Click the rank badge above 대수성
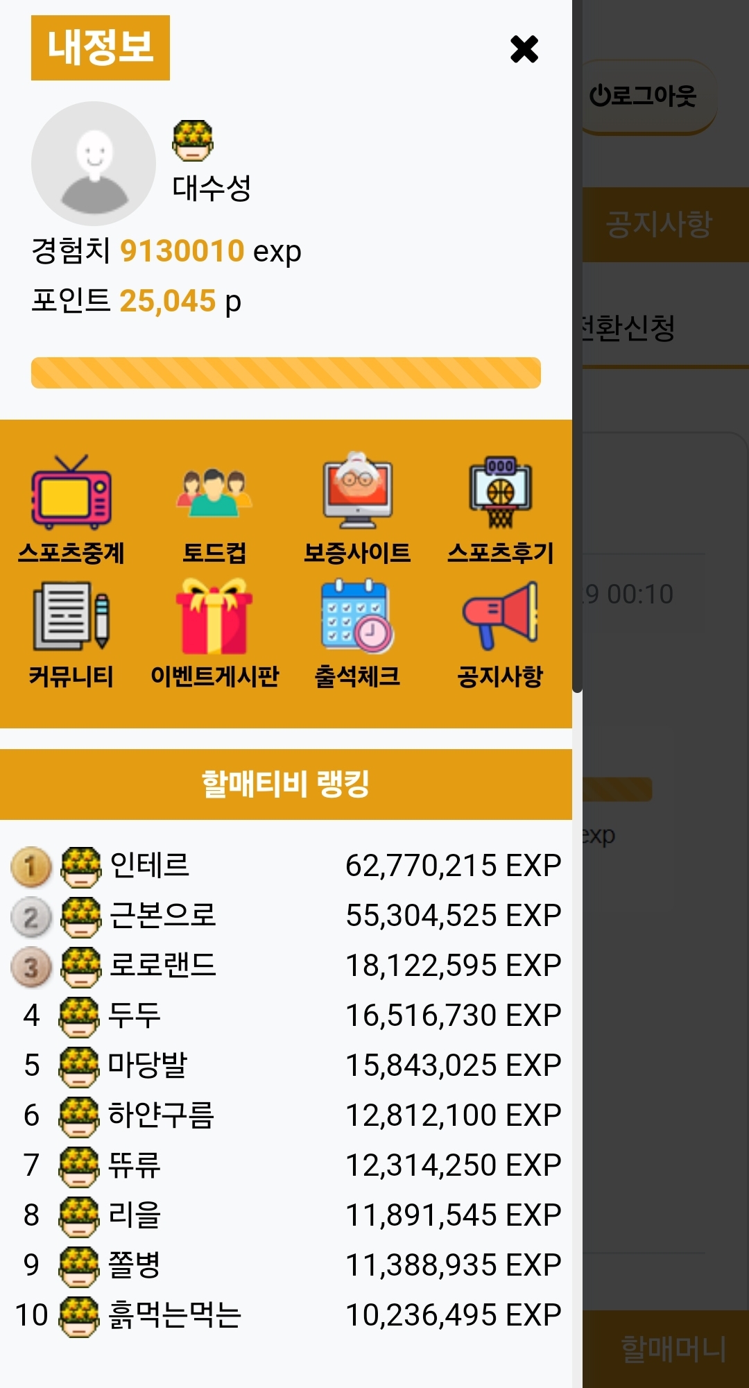The image size is (749, 1388). click(193, 141)
